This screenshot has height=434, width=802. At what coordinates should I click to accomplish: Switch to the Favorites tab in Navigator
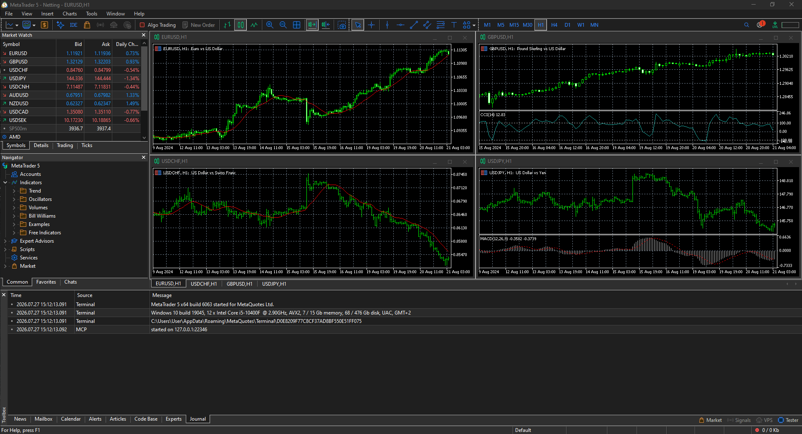pyautogui.click(x=46, y=282)
